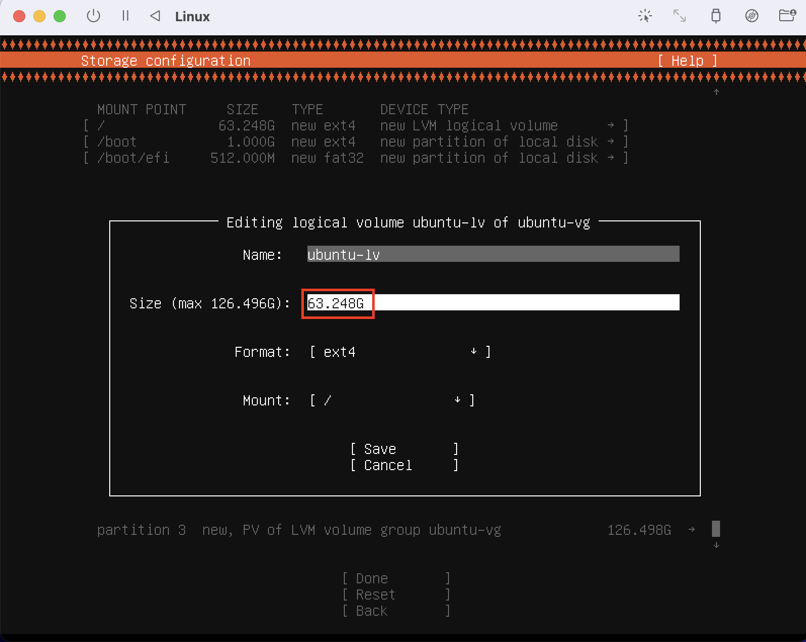Click the Size input field with 63.248G

493,303
